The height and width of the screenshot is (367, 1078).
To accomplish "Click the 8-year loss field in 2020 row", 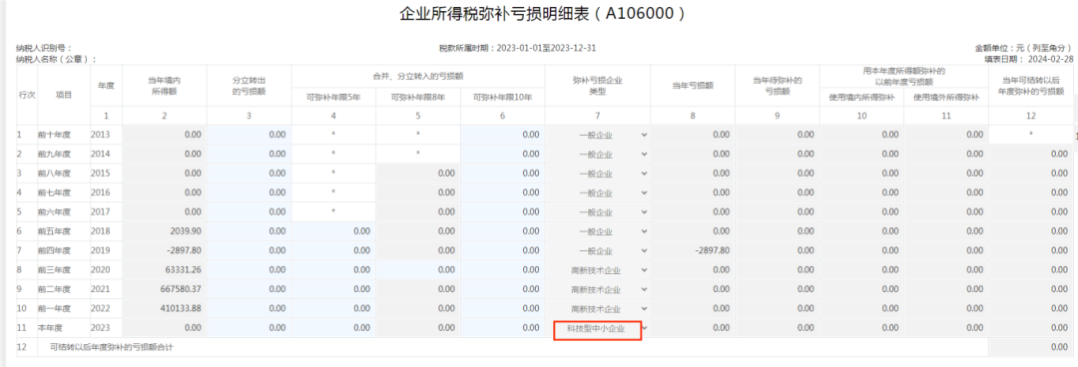I will click(418, 269).
